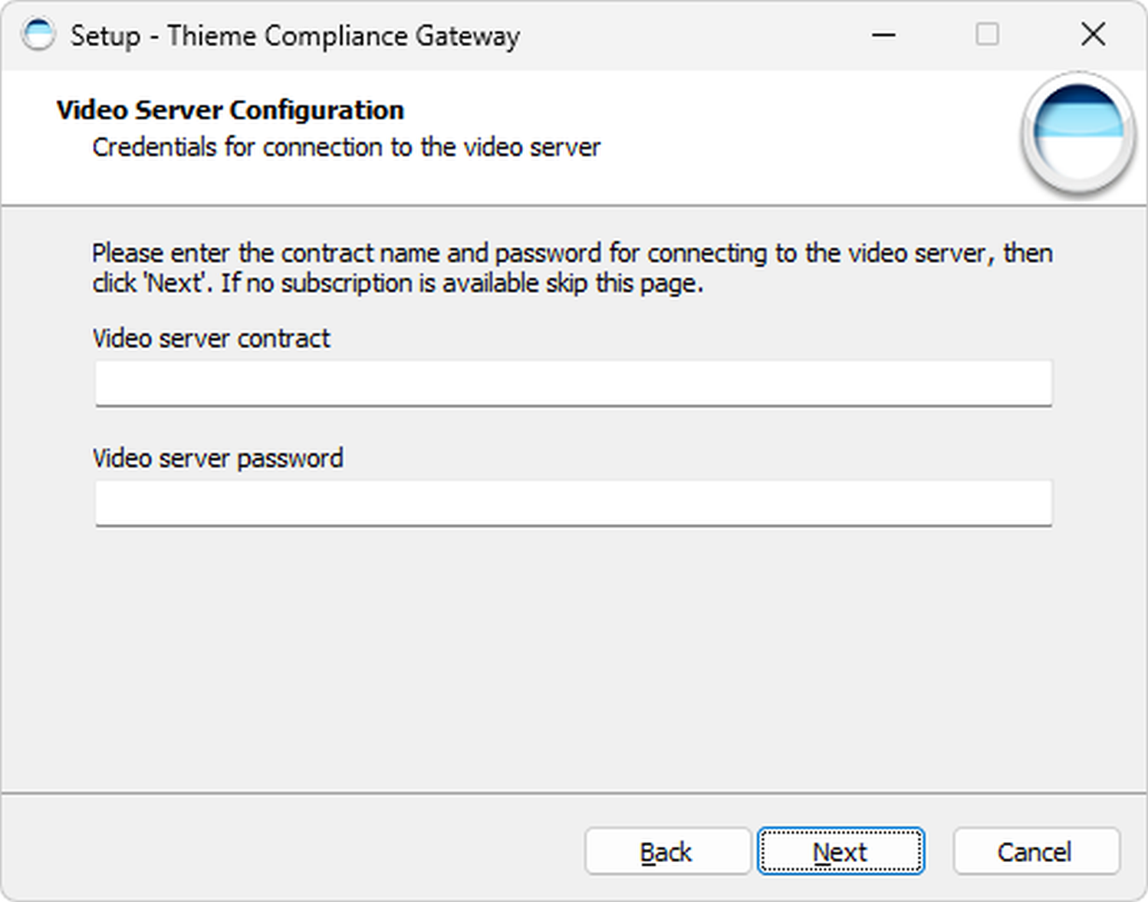Click the greyed-out maximize button

point(987,35)
